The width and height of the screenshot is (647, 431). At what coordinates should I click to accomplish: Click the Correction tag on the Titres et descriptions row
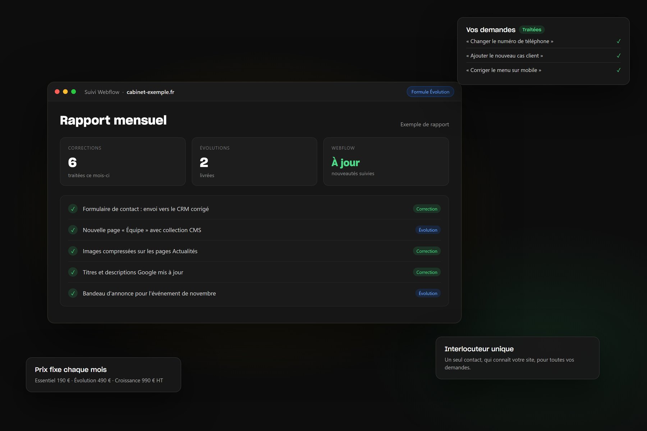pyautogui.click(x=427, y=272)
